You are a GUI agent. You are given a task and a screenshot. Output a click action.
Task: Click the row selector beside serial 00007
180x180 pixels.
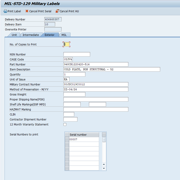[67, 139]
